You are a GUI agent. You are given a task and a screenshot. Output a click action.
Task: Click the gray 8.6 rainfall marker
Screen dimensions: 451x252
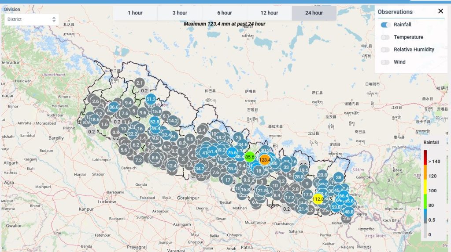[x=155, y=158]
